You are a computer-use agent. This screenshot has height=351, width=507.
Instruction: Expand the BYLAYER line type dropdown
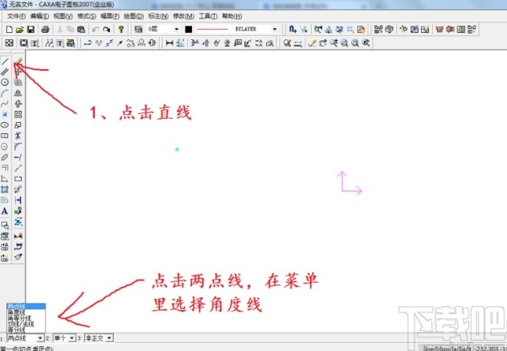point(275,30)
